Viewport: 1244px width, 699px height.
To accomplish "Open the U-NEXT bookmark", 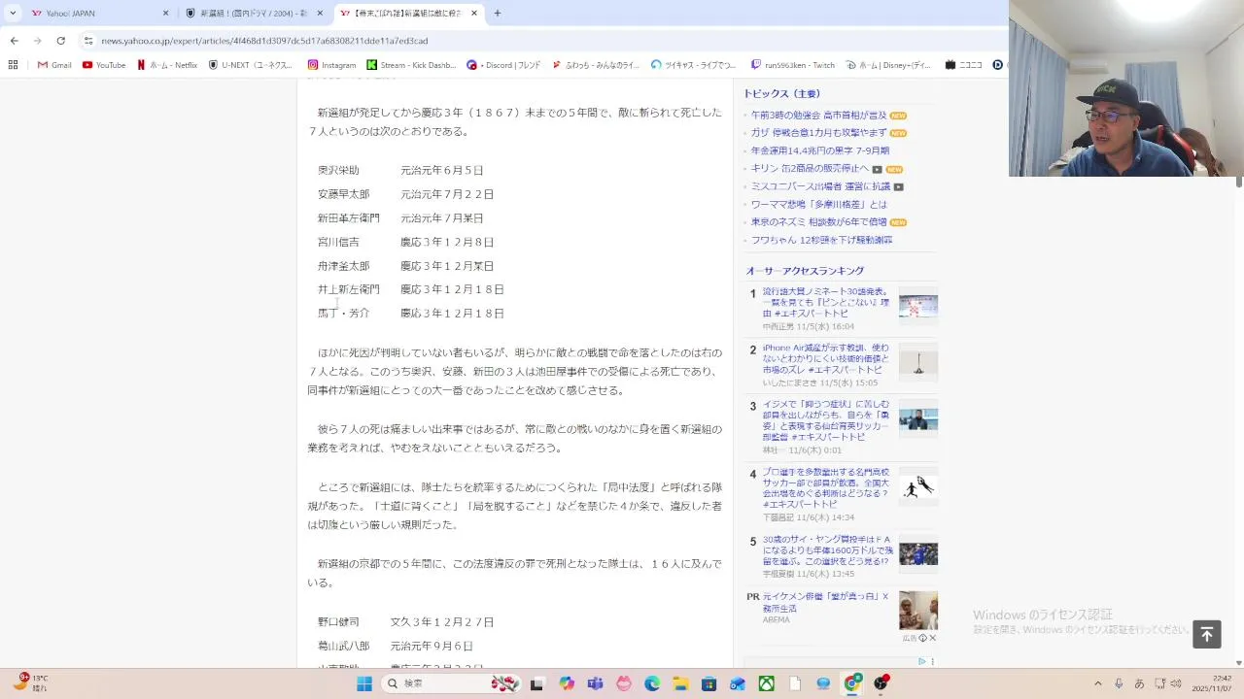I will (251, 65).
